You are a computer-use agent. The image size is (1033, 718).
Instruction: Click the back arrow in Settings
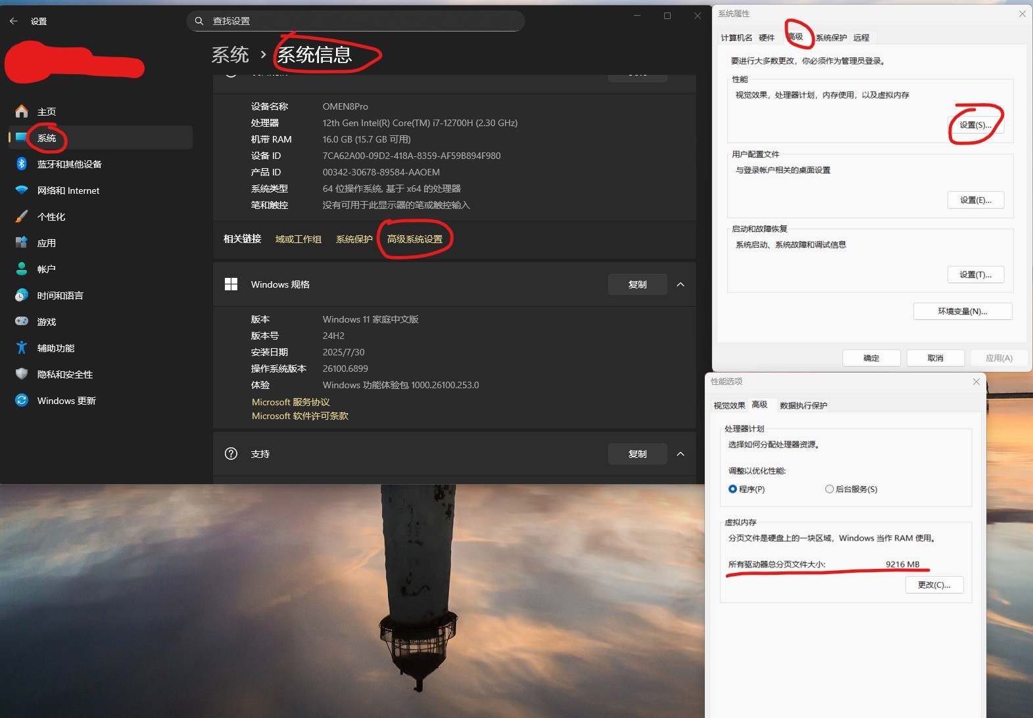[14, 21]
